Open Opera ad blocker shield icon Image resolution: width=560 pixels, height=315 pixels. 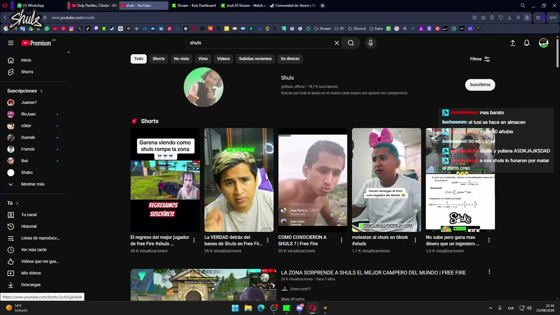click(492, 17)
